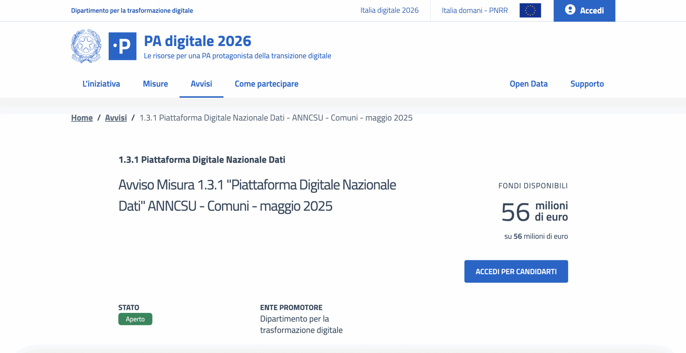
Task: Click the 'su 56 milioni di euro' text
Action: (x=536, y=236)
